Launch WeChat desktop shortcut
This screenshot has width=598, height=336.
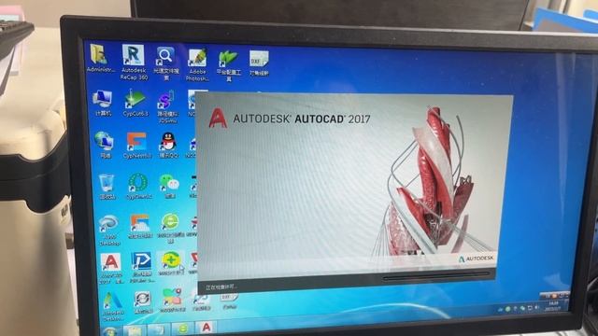tap(169, 187)
